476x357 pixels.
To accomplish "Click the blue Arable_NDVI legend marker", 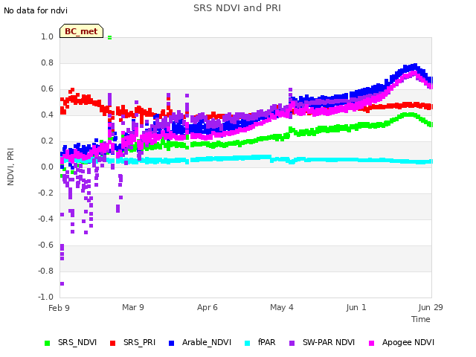I will tap(171, 343).
